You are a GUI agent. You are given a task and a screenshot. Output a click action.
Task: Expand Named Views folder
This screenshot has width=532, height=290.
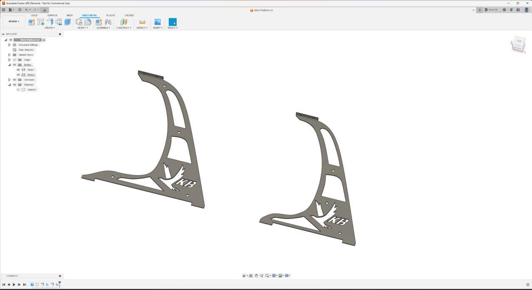pyautogui.click(x=9, y=55)
